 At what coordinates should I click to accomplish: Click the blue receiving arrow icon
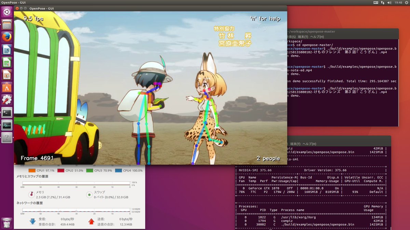coord(33,221)
